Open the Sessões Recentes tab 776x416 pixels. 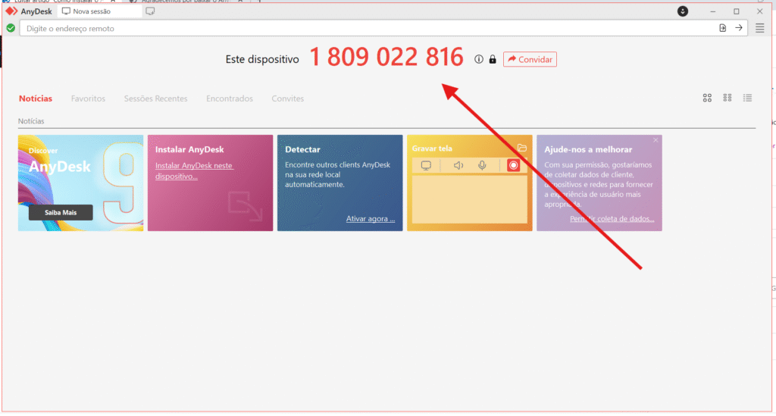point(155,99)
